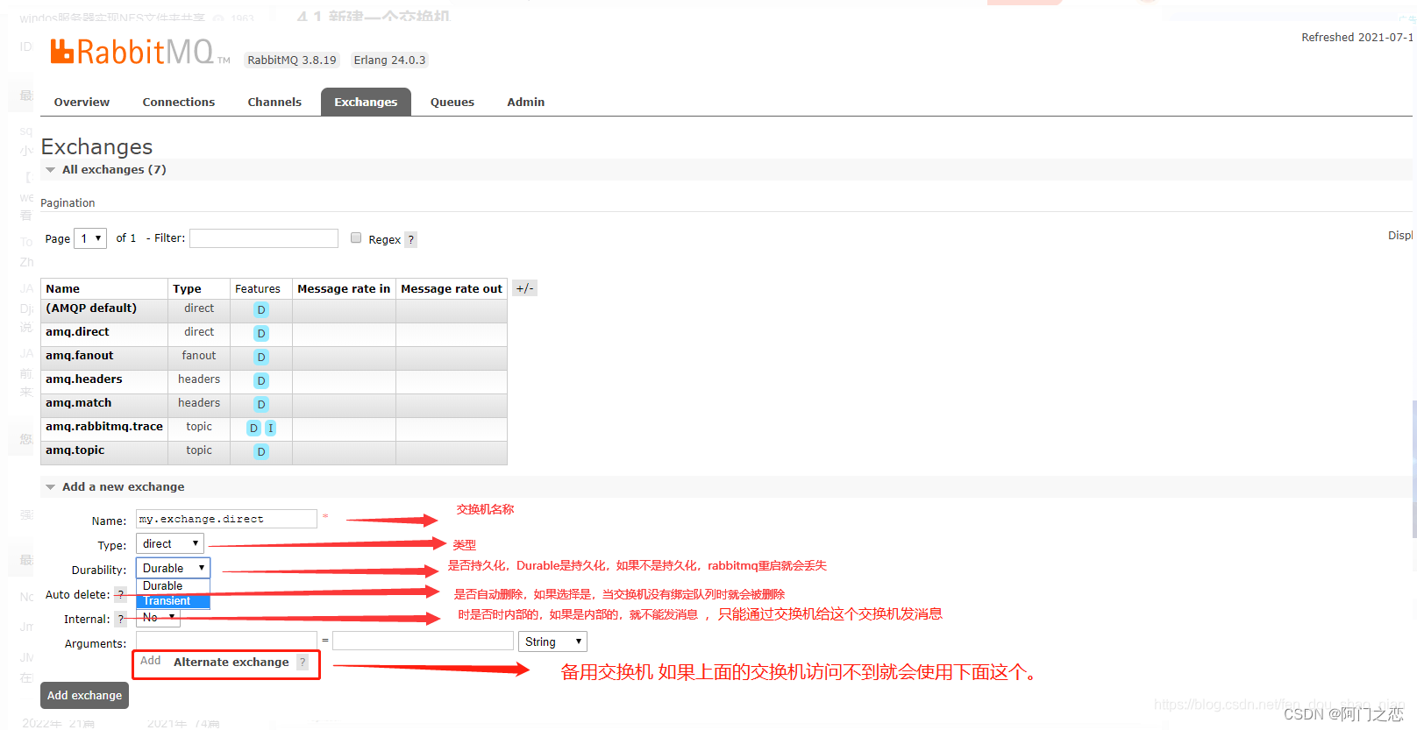Open the amq.topic exchange
1417x730 pixels.
coord(75,450)
